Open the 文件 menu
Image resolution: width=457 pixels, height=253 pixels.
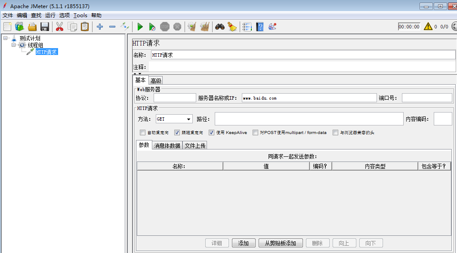(8, 15)
